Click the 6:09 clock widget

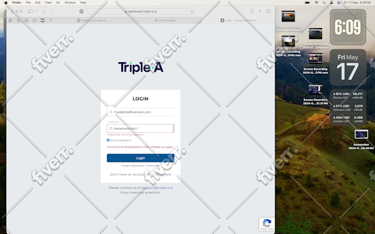click(348, 27)
